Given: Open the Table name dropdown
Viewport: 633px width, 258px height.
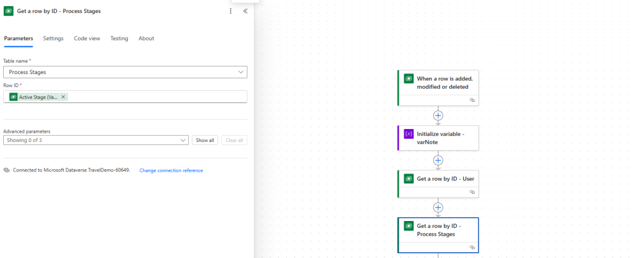Looking at the screenshot, I should click(125, 72).
